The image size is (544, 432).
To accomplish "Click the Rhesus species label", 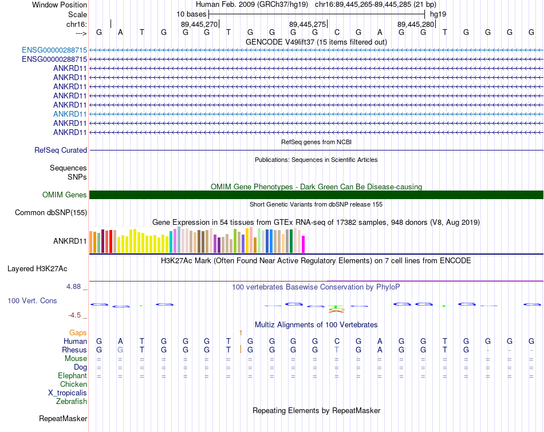I will coord(74,350).
